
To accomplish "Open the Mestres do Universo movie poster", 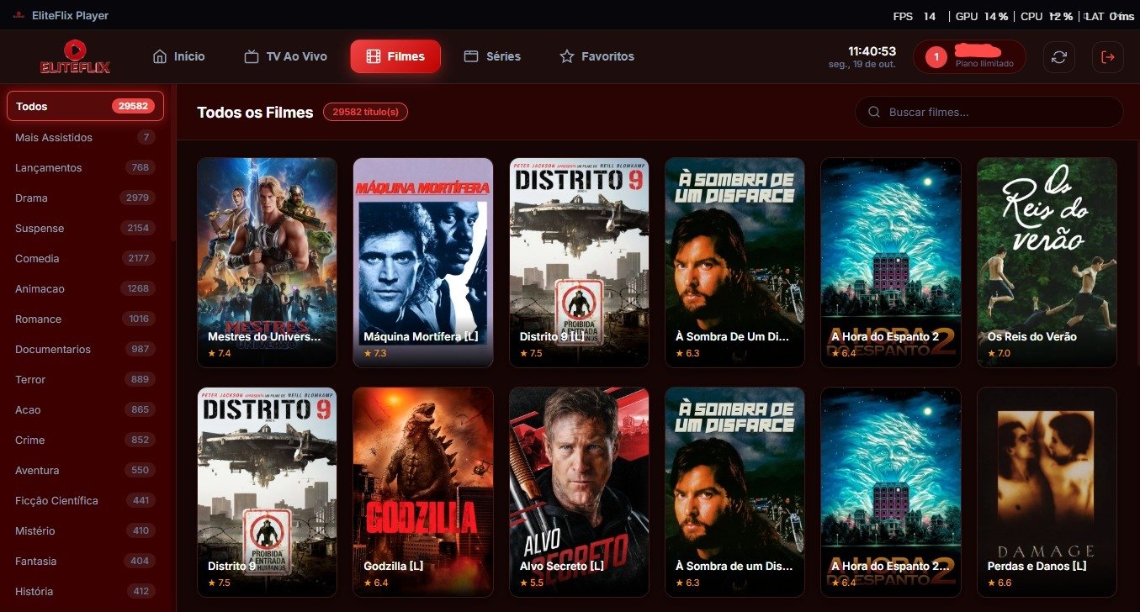I will (267, 262).
